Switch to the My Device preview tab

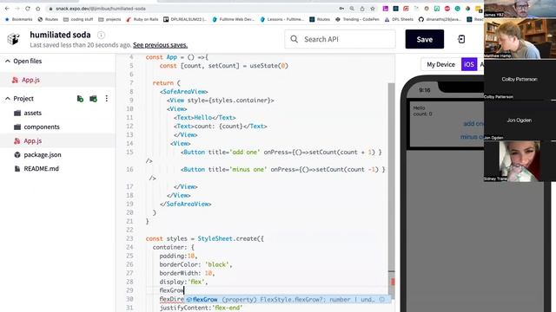pyautogui.click(x=440, y=64)
